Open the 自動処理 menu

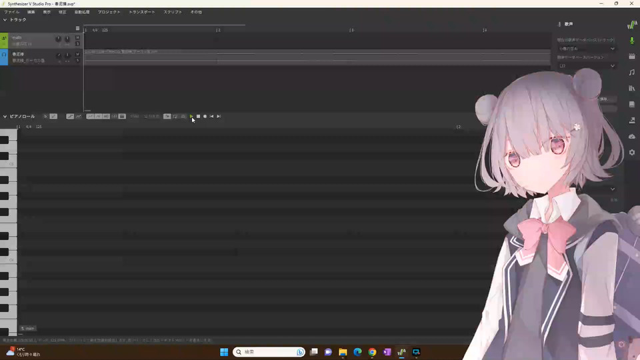pos(81,12)
